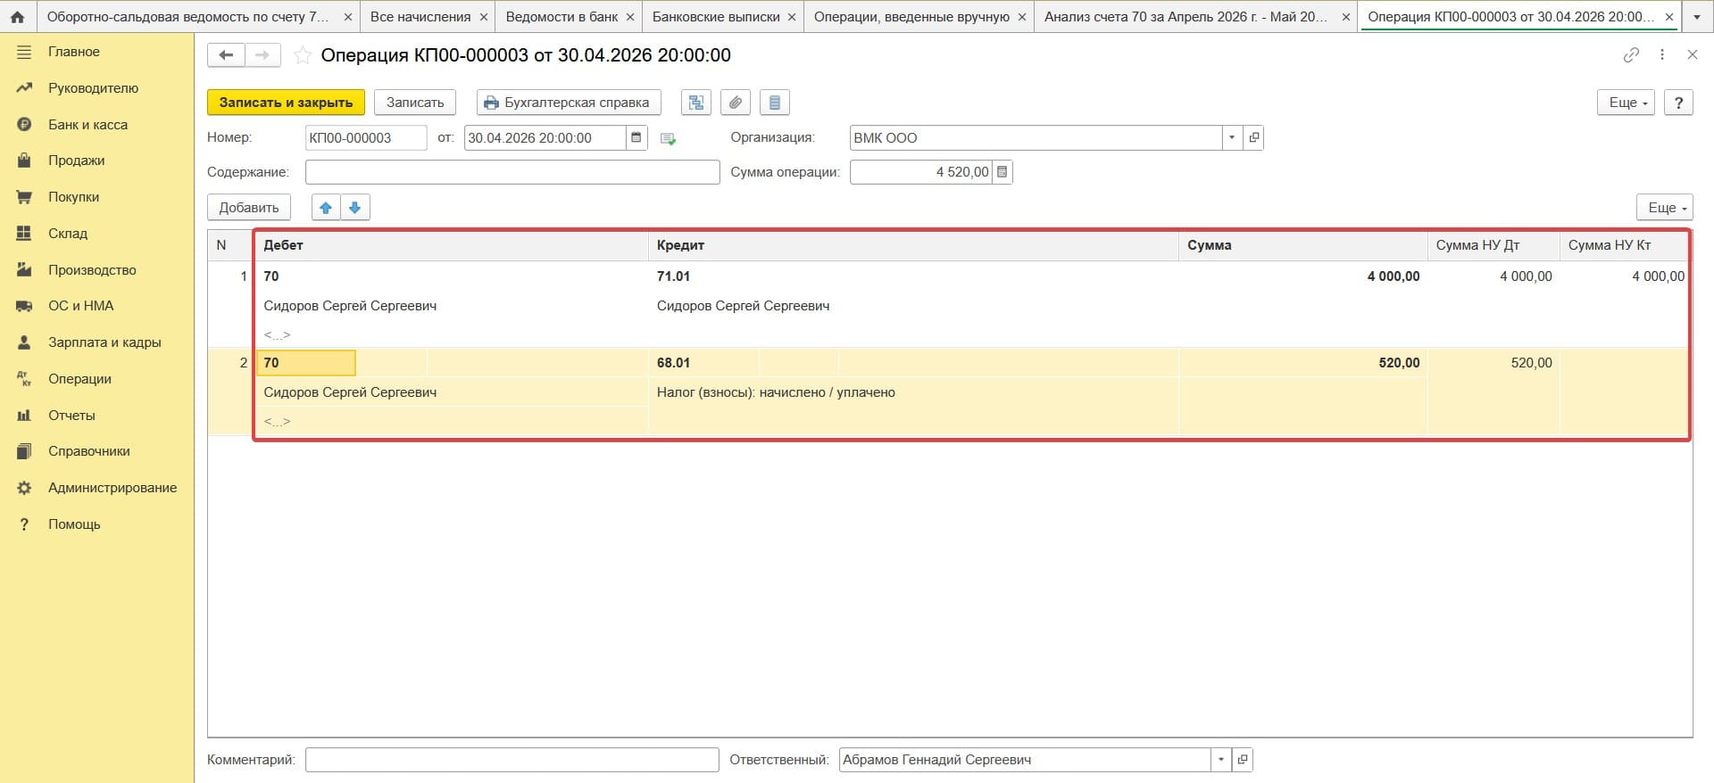Image resolution: width=1714 pixels, height=783 pixels.
Task: Open the home page tab icon
Action: [17, 17]
